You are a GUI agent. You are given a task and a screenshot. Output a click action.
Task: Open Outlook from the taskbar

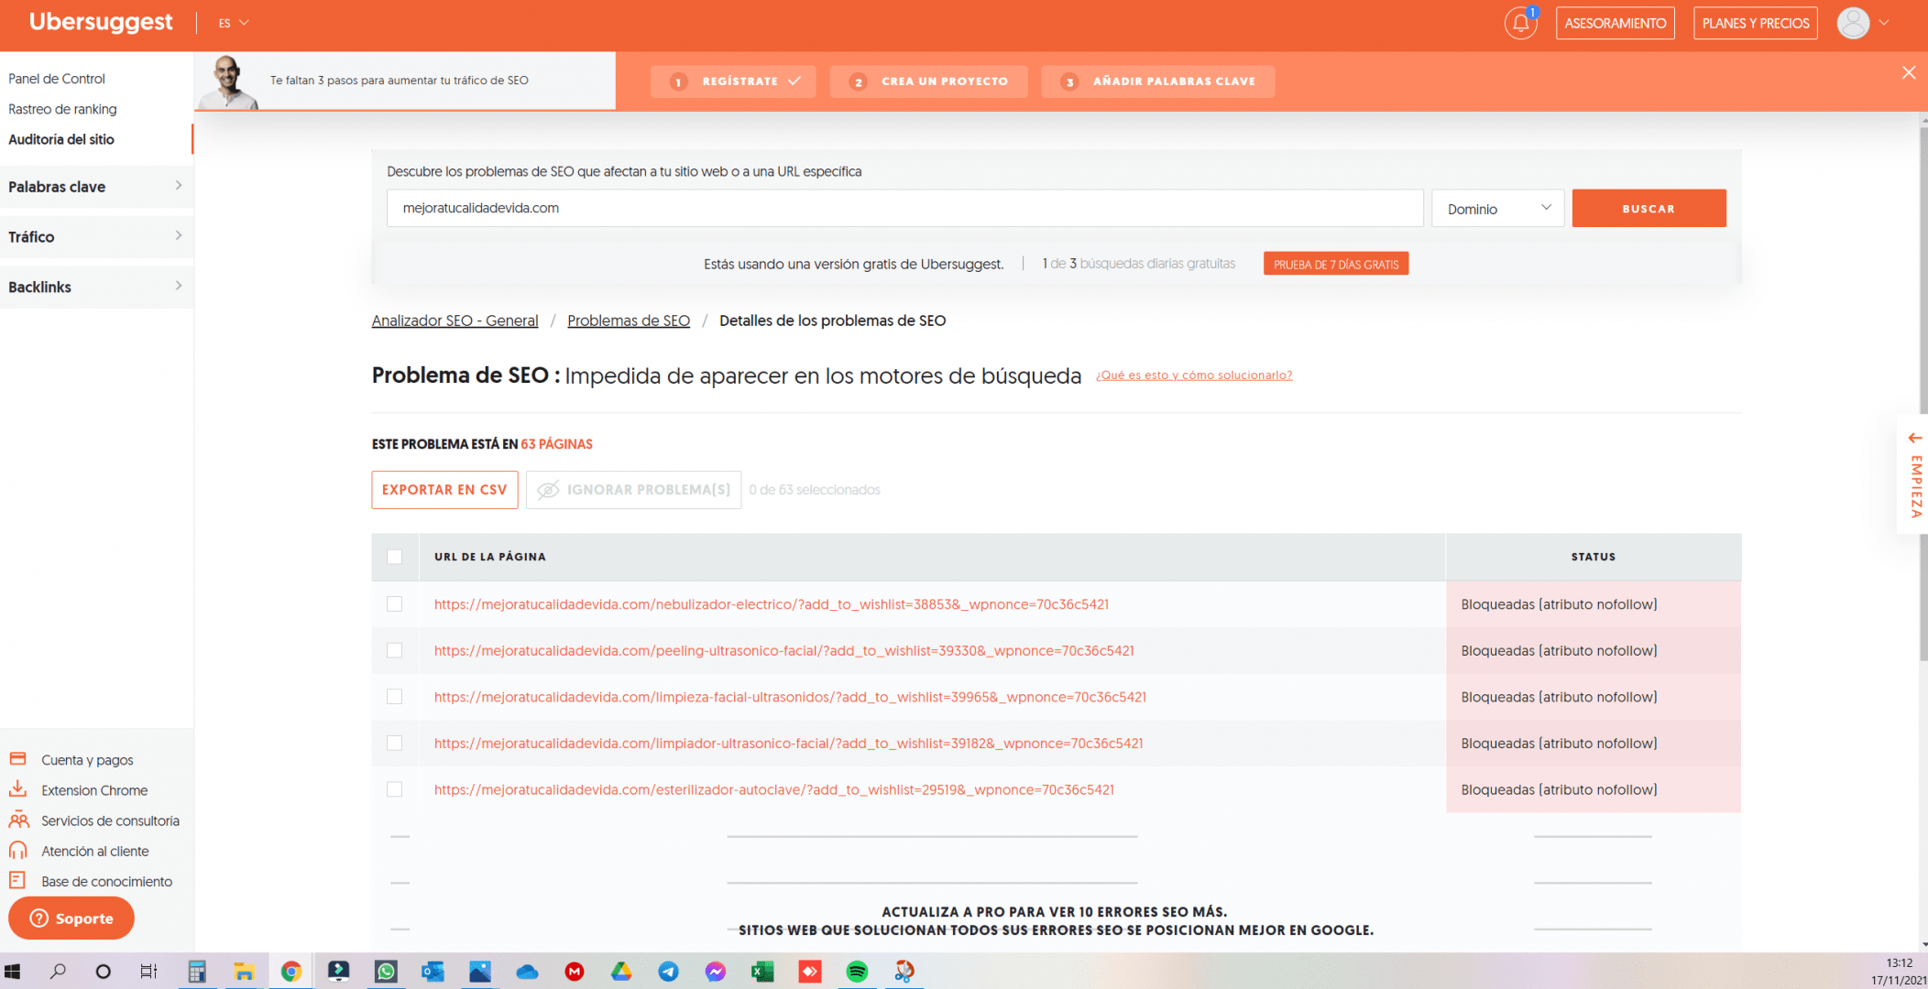click(433, 972)
